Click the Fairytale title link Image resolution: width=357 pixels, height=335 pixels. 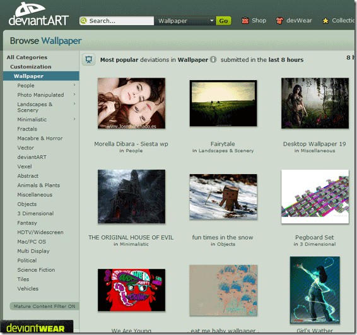[223, 144]
